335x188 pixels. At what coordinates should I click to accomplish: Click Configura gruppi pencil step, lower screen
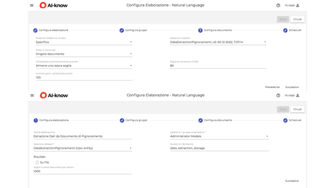122,120
